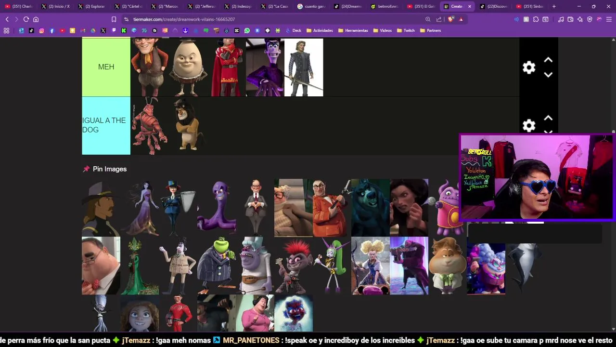Open browser hamburger main menu
616x347 pixels.
pyautogui.click(x=609, y=19)
